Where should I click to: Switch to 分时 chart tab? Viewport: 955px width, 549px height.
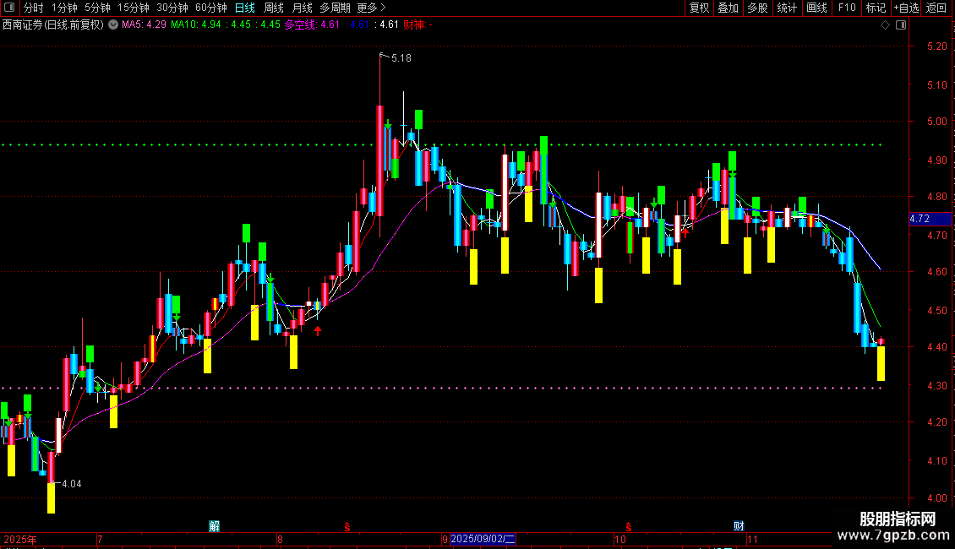click(x=34, y=8)
